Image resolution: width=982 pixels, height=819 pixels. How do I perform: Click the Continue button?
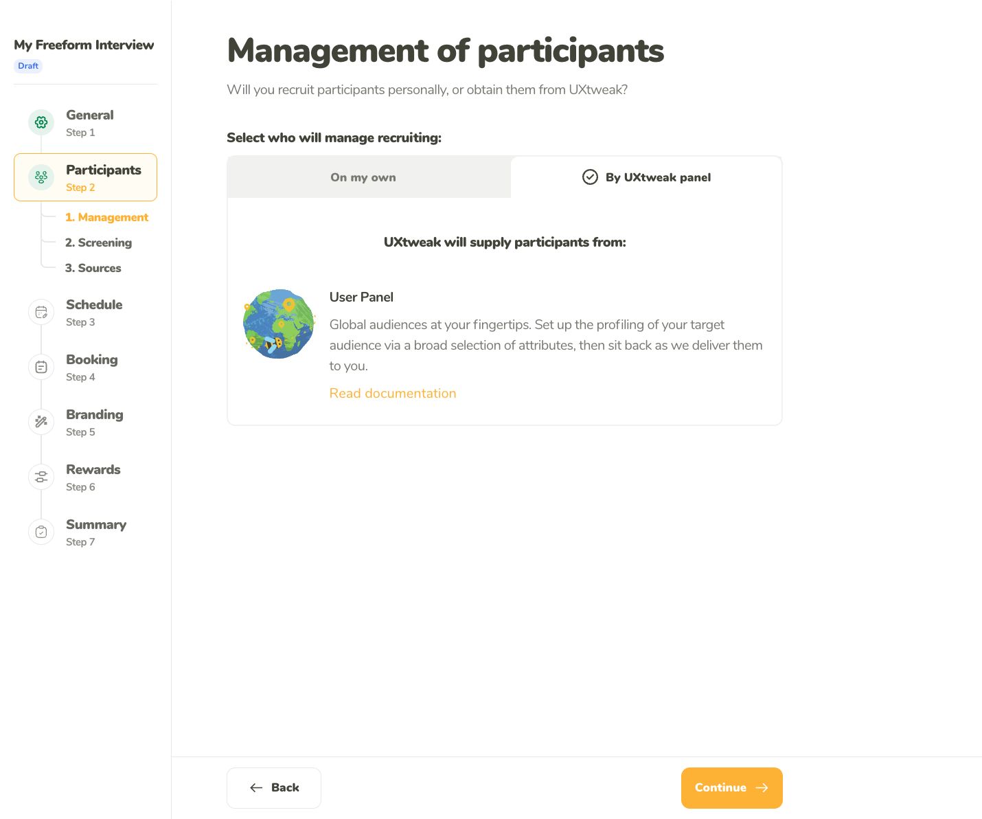coord(732,788)
